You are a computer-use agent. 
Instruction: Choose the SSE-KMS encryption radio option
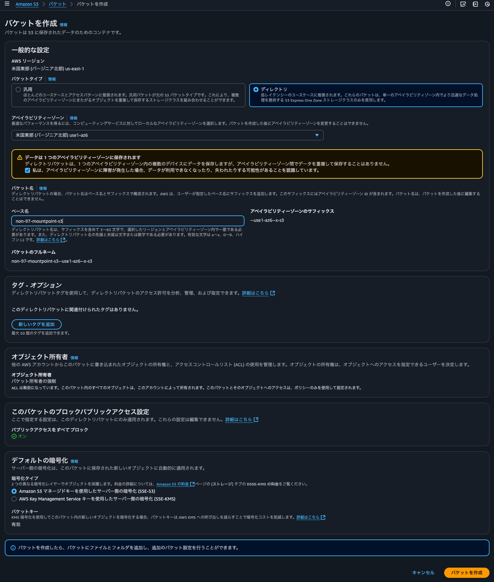pyautogui.click(x=14, y=499)
